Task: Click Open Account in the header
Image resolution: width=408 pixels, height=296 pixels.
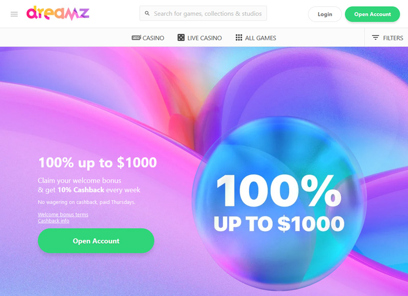Action: (x=372, y=14)
